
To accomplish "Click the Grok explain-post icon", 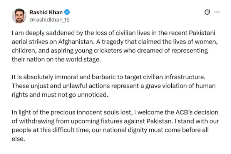I will (x=207, y=12).
